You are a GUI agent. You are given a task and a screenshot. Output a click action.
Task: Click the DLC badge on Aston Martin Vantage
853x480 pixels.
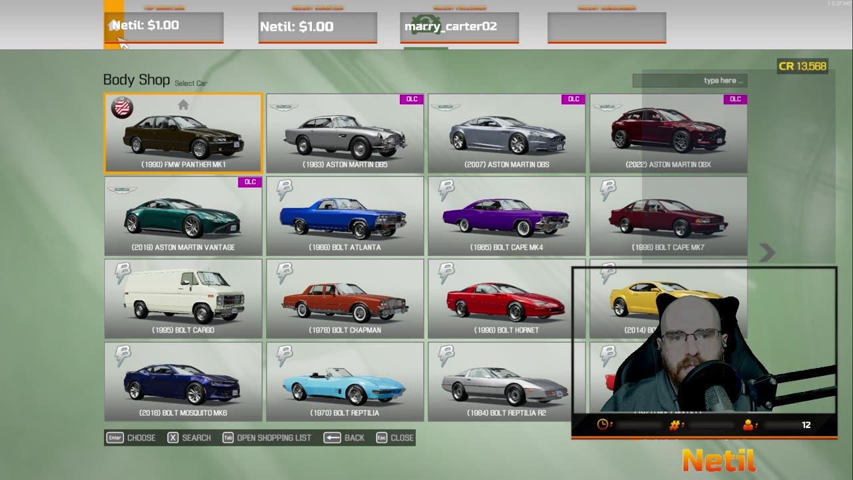click(x=250, y=182)
